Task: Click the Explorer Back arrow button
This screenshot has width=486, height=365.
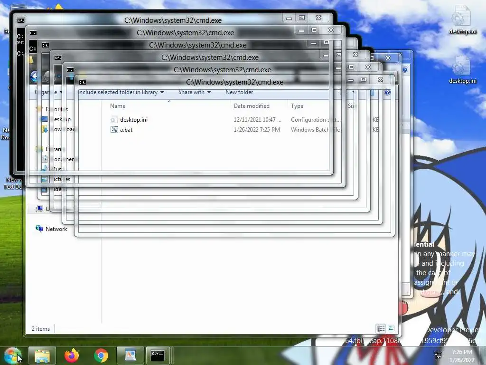Action: tap(35, 76)
